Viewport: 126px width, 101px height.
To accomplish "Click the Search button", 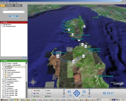I will 14,16.
